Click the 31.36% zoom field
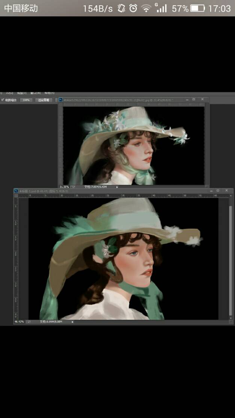 coord(64,187)
